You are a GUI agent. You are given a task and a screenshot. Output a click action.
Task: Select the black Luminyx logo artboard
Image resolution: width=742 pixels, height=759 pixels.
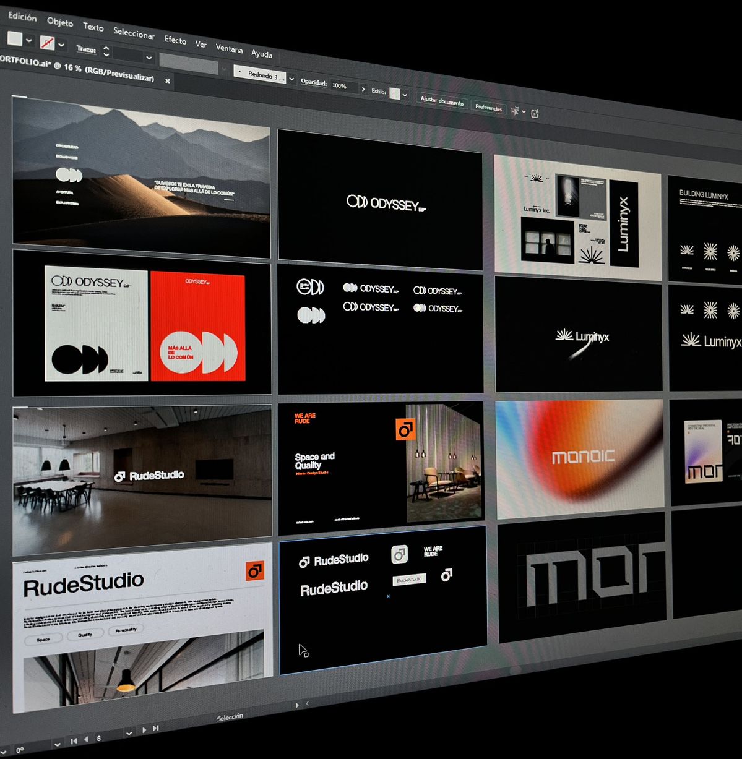579,335
